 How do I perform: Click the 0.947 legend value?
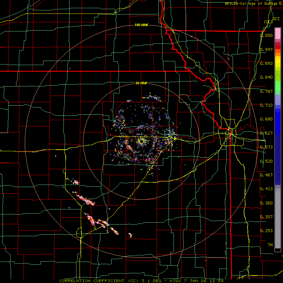coord(266,49)
